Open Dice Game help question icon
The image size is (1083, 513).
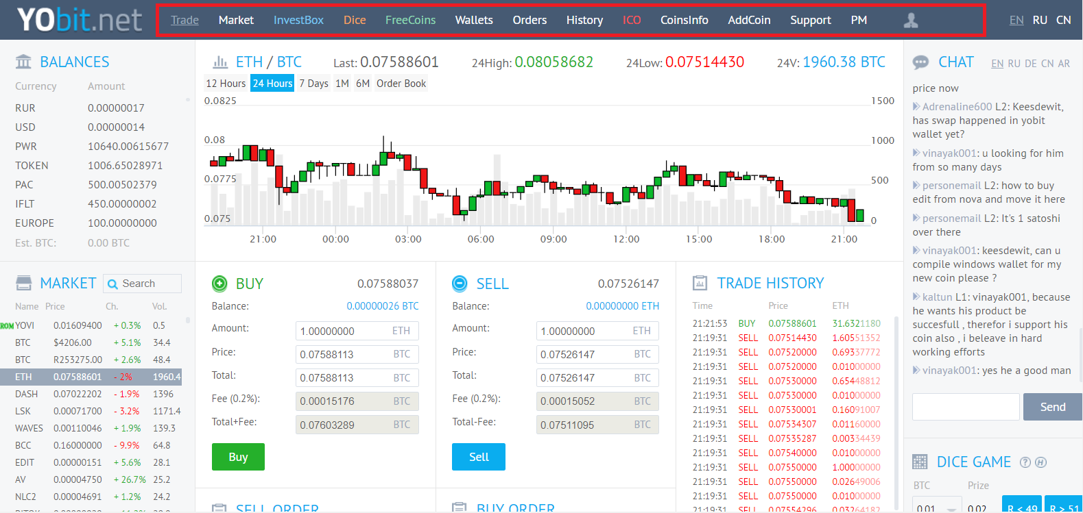(x=1025, y=462)
